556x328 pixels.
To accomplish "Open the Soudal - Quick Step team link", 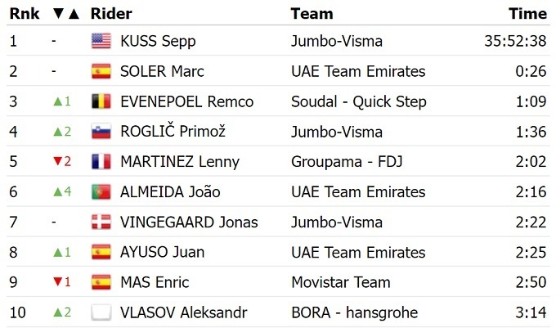I will (x=358, y=101).
